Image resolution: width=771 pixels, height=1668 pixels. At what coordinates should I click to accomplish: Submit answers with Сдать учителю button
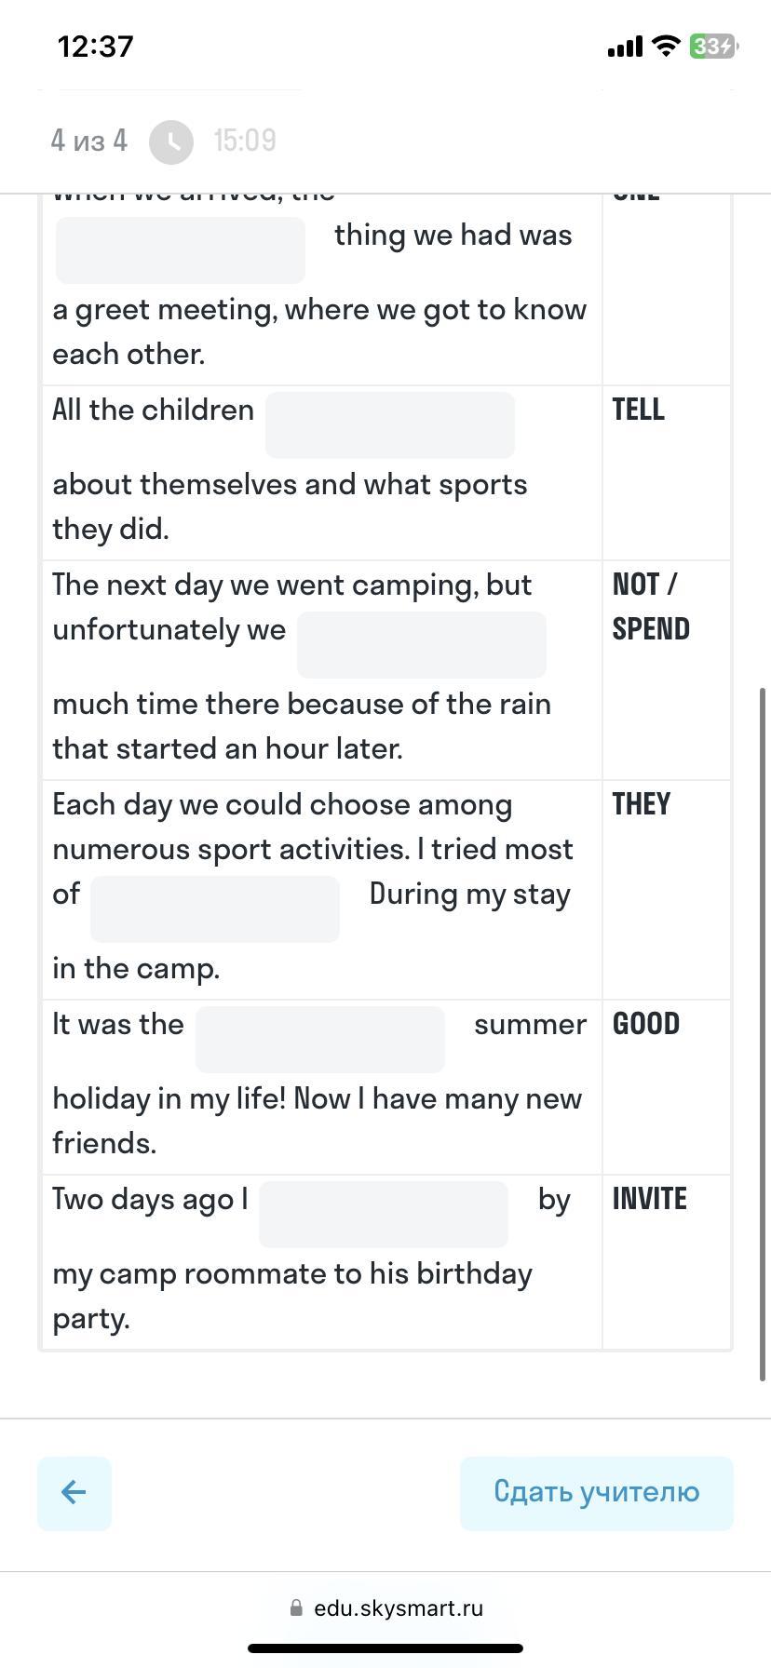coord(597,1493)
